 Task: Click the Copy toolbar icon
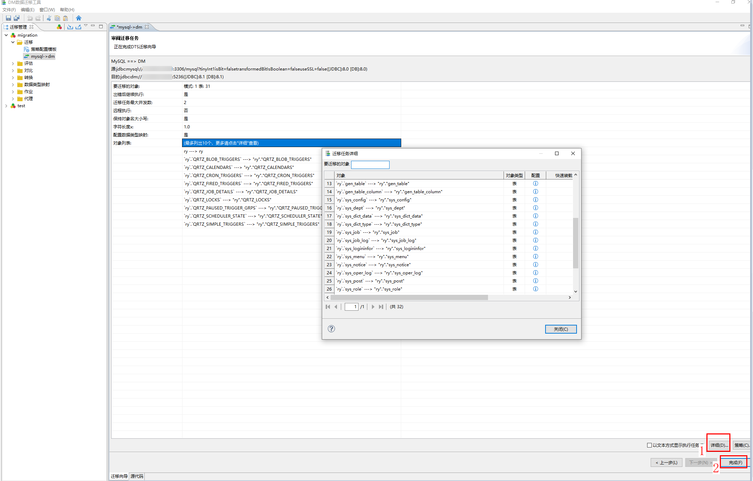pos(57,18)
